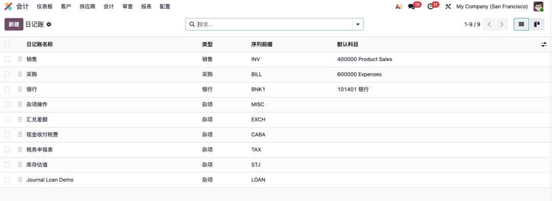Click the gear icon next to 日记账

pos(49,24)
